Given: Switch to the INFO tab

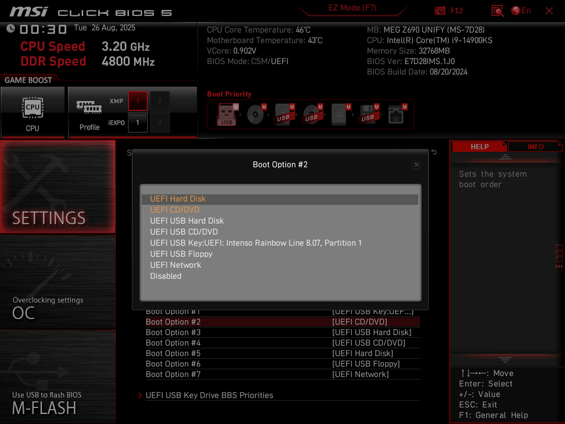Looking at the screenshot, I should click(535, 147).
